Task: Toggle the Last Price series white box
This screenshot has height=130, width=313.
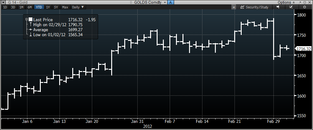Action: 31,20
